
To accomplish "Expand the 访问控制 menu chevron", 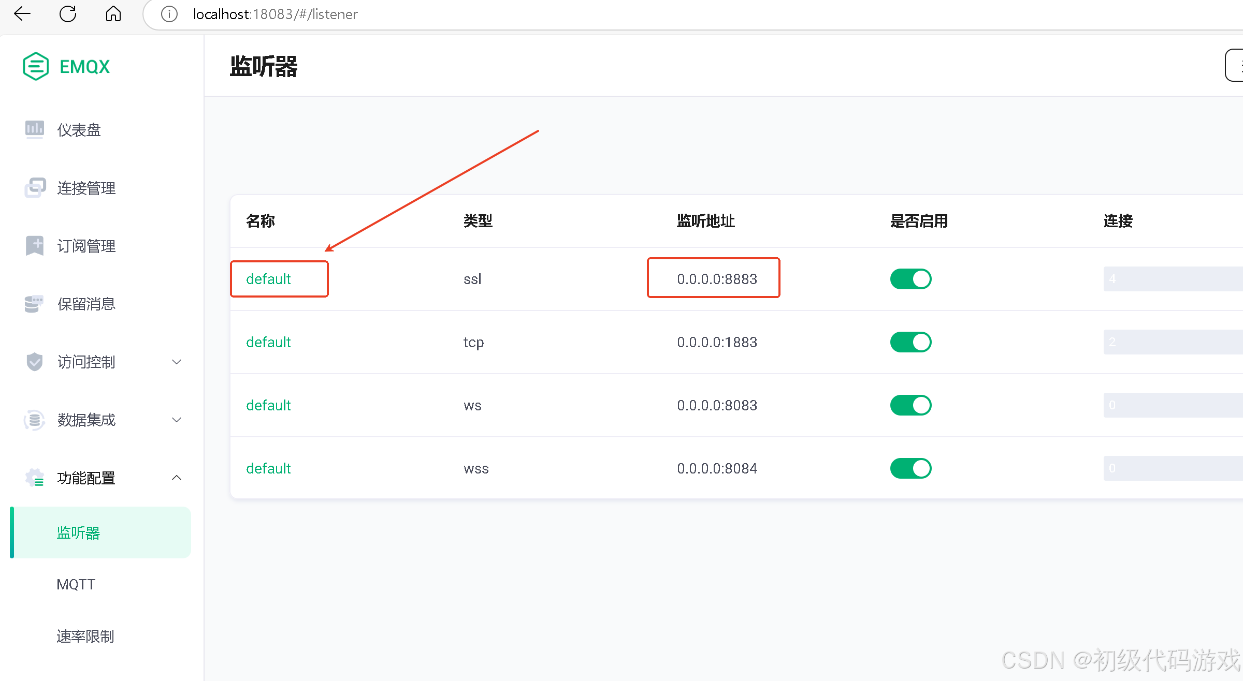I will coord(177,362).
